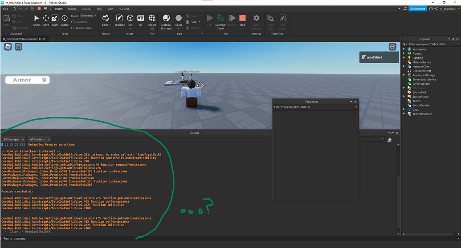The height and width of the screenshot is (248, 461).
Task: Select the Scale tool
Action: coord(55,20)
